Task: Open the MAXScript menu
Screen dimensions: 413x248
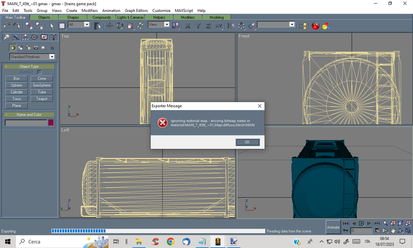Action: (x=184, y=11)
